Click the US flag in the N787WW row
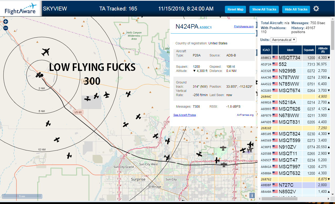The width and height of the screenshot is (335, 204). [275, 77]
